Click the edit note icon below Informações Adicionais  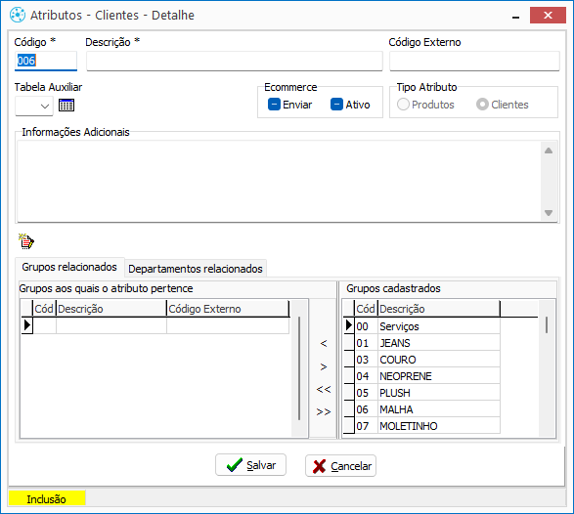[x=26, y=241]
